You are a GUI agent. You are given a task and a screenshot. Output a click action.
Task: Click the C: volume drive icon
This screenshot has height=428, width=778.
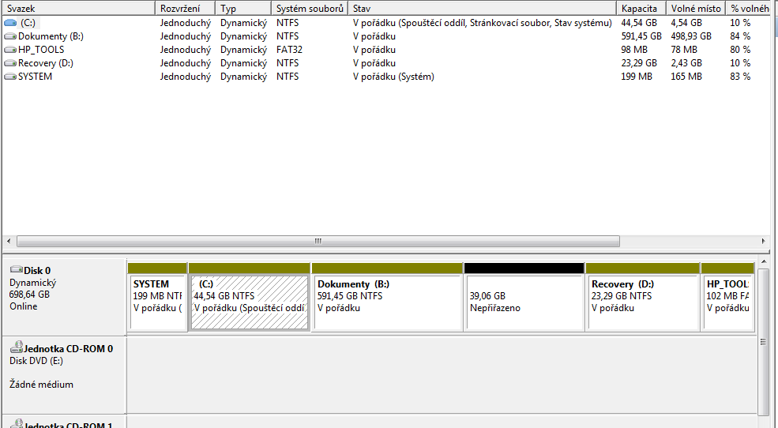pos(10,23)
